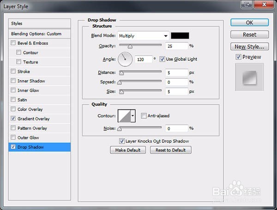The height and width of the screenshot is (210, 277).
Task: Click the Noise slider handle
Action: coord(120,129)
